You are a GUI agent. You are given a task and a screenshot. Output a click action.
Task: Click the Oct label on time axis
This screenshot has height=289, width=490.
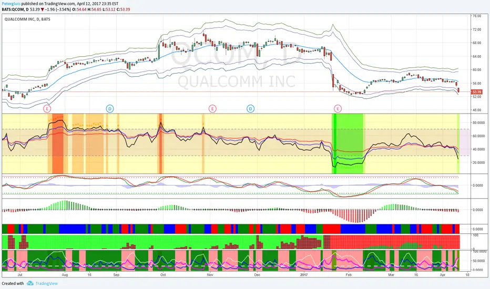[x=163, y=275]
